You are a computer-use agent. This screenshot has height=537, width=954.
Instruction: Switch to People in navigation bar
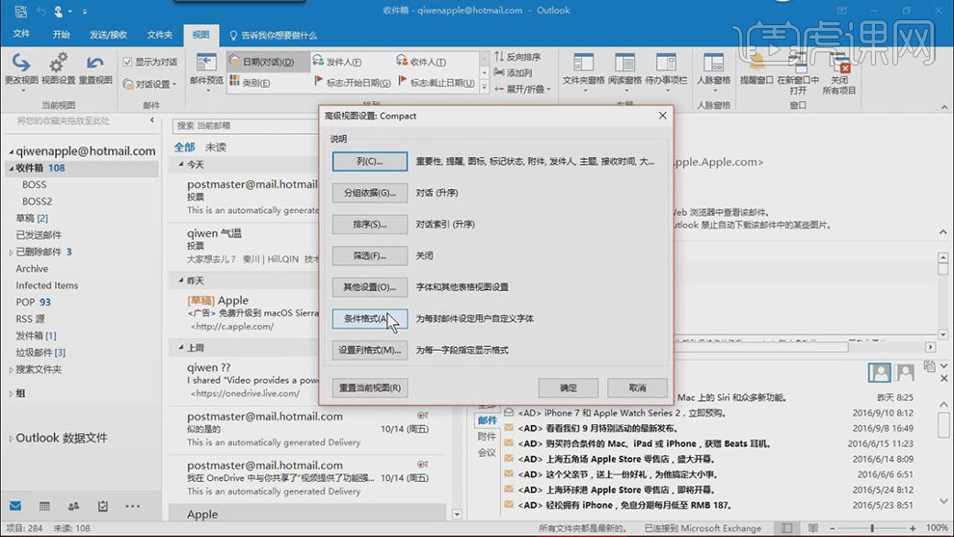(73, 506)
